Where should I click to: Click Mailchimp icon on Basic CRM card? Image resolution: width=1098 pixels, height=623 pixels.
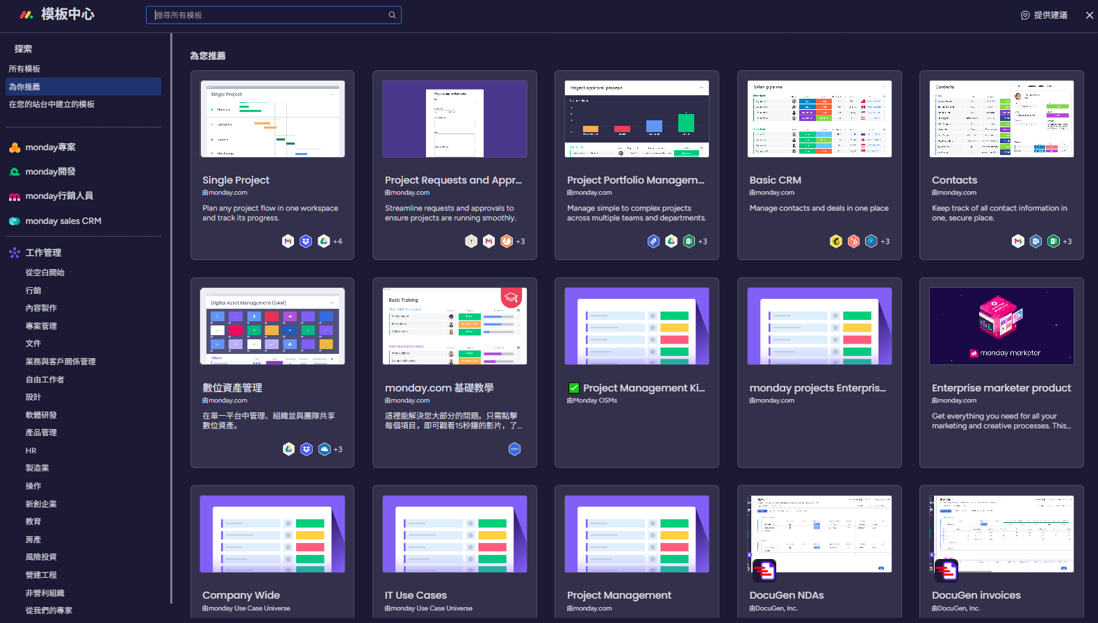pos(836,241)
